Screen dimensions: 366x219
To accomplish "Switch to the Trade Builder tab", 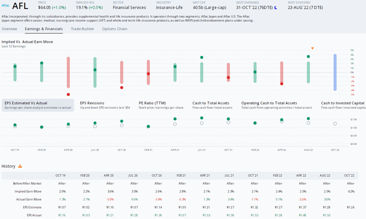I will pos(82,29).
